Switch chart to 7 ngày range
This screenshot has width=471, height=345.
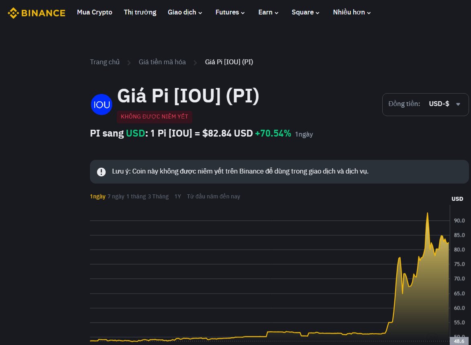(116, 196)
